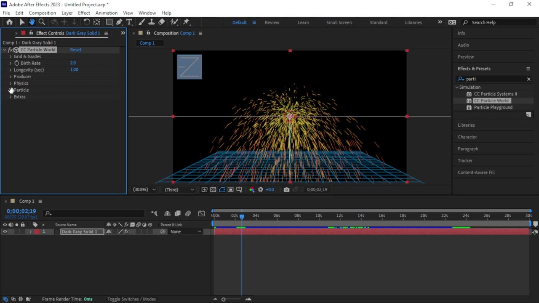Collapse the CC Particle World effect
Screen dimensions: 539x303
pyautogui.click(x=5, y=50)
